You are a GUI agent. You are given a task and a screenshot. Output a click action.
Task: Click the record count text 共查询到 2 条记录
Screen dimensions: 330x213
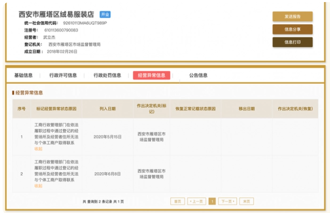pos(97,202)
